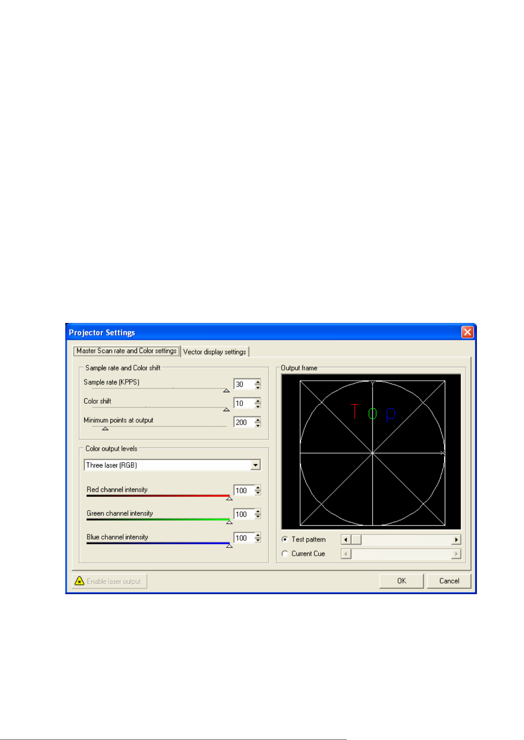The image size is (524, 740).
Task: Cancel the Projector Settings dialog
Action: pos(449,581)
